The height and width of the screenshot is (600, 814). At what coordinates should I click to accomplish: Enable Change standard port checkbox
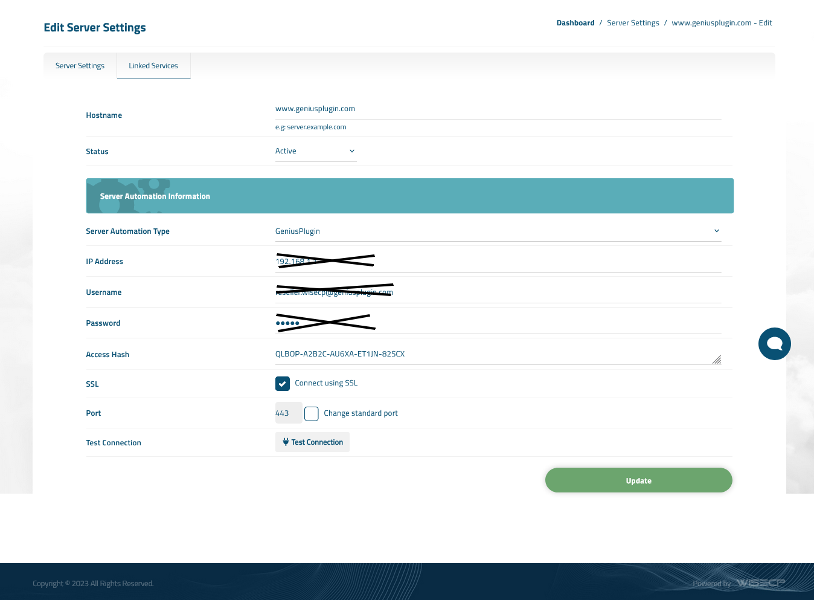tap(312, 414)
